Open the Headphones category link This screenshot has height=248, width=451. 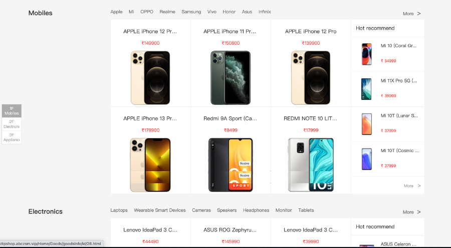click(256, 210)
